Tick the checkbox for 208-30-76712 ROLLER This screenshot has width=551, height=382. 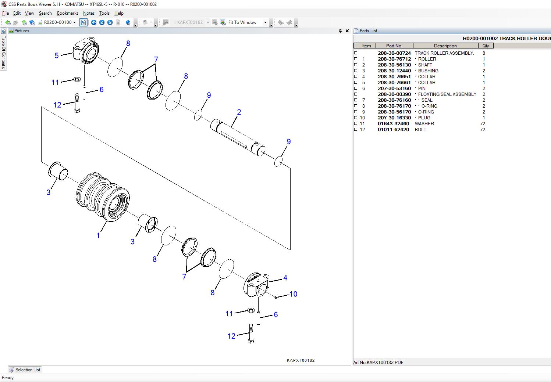356,59
